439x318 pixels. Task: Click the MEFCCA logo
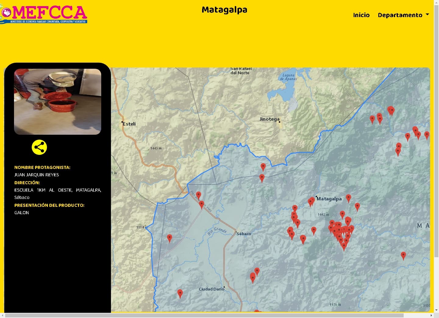tap(44, 14)
